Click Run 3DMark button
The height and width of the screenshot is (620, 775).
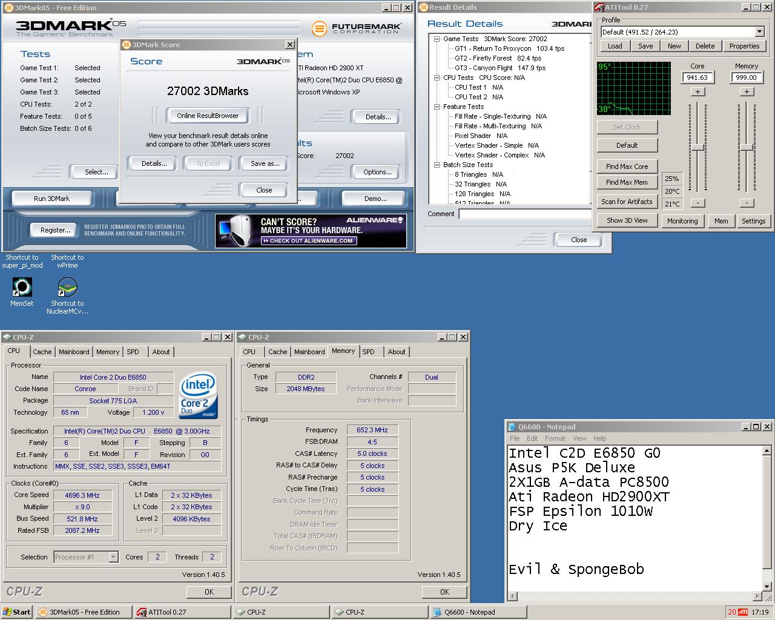[51, 199]
